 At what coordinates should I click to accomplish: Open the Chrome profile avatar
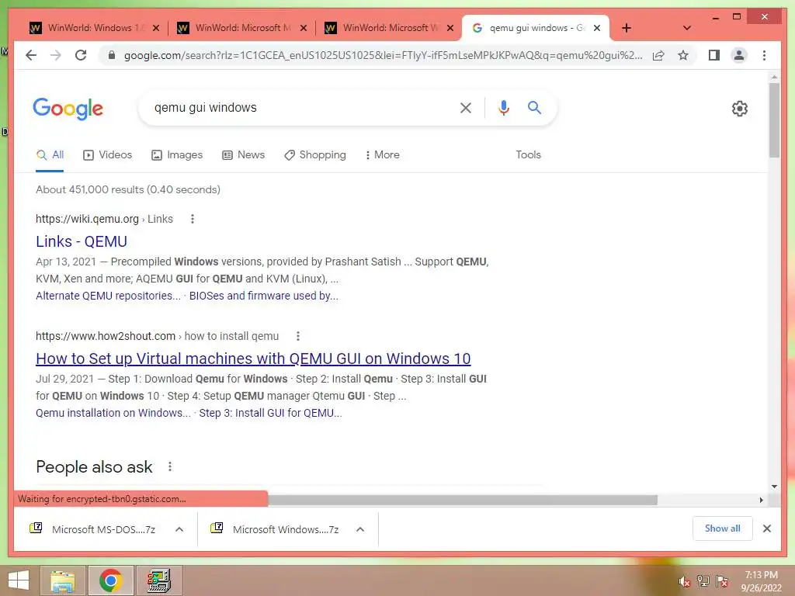click(739, 55)
